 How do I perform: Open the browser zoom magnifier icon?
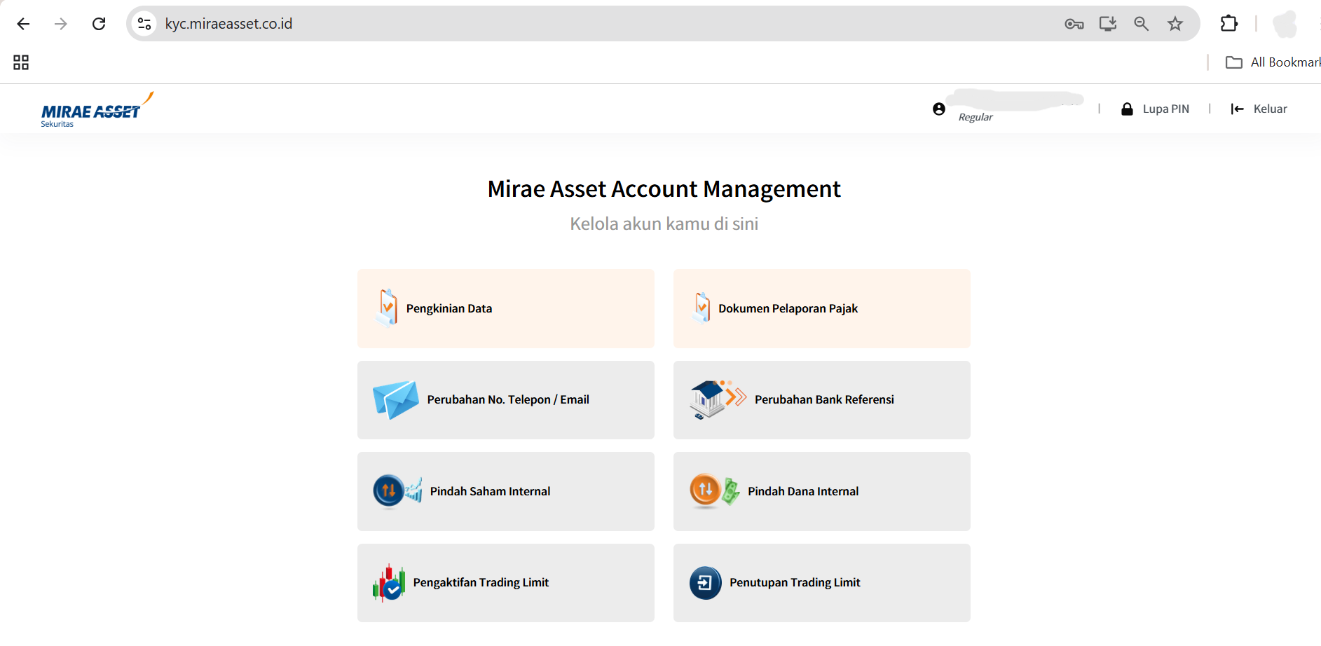(1142, 24)
